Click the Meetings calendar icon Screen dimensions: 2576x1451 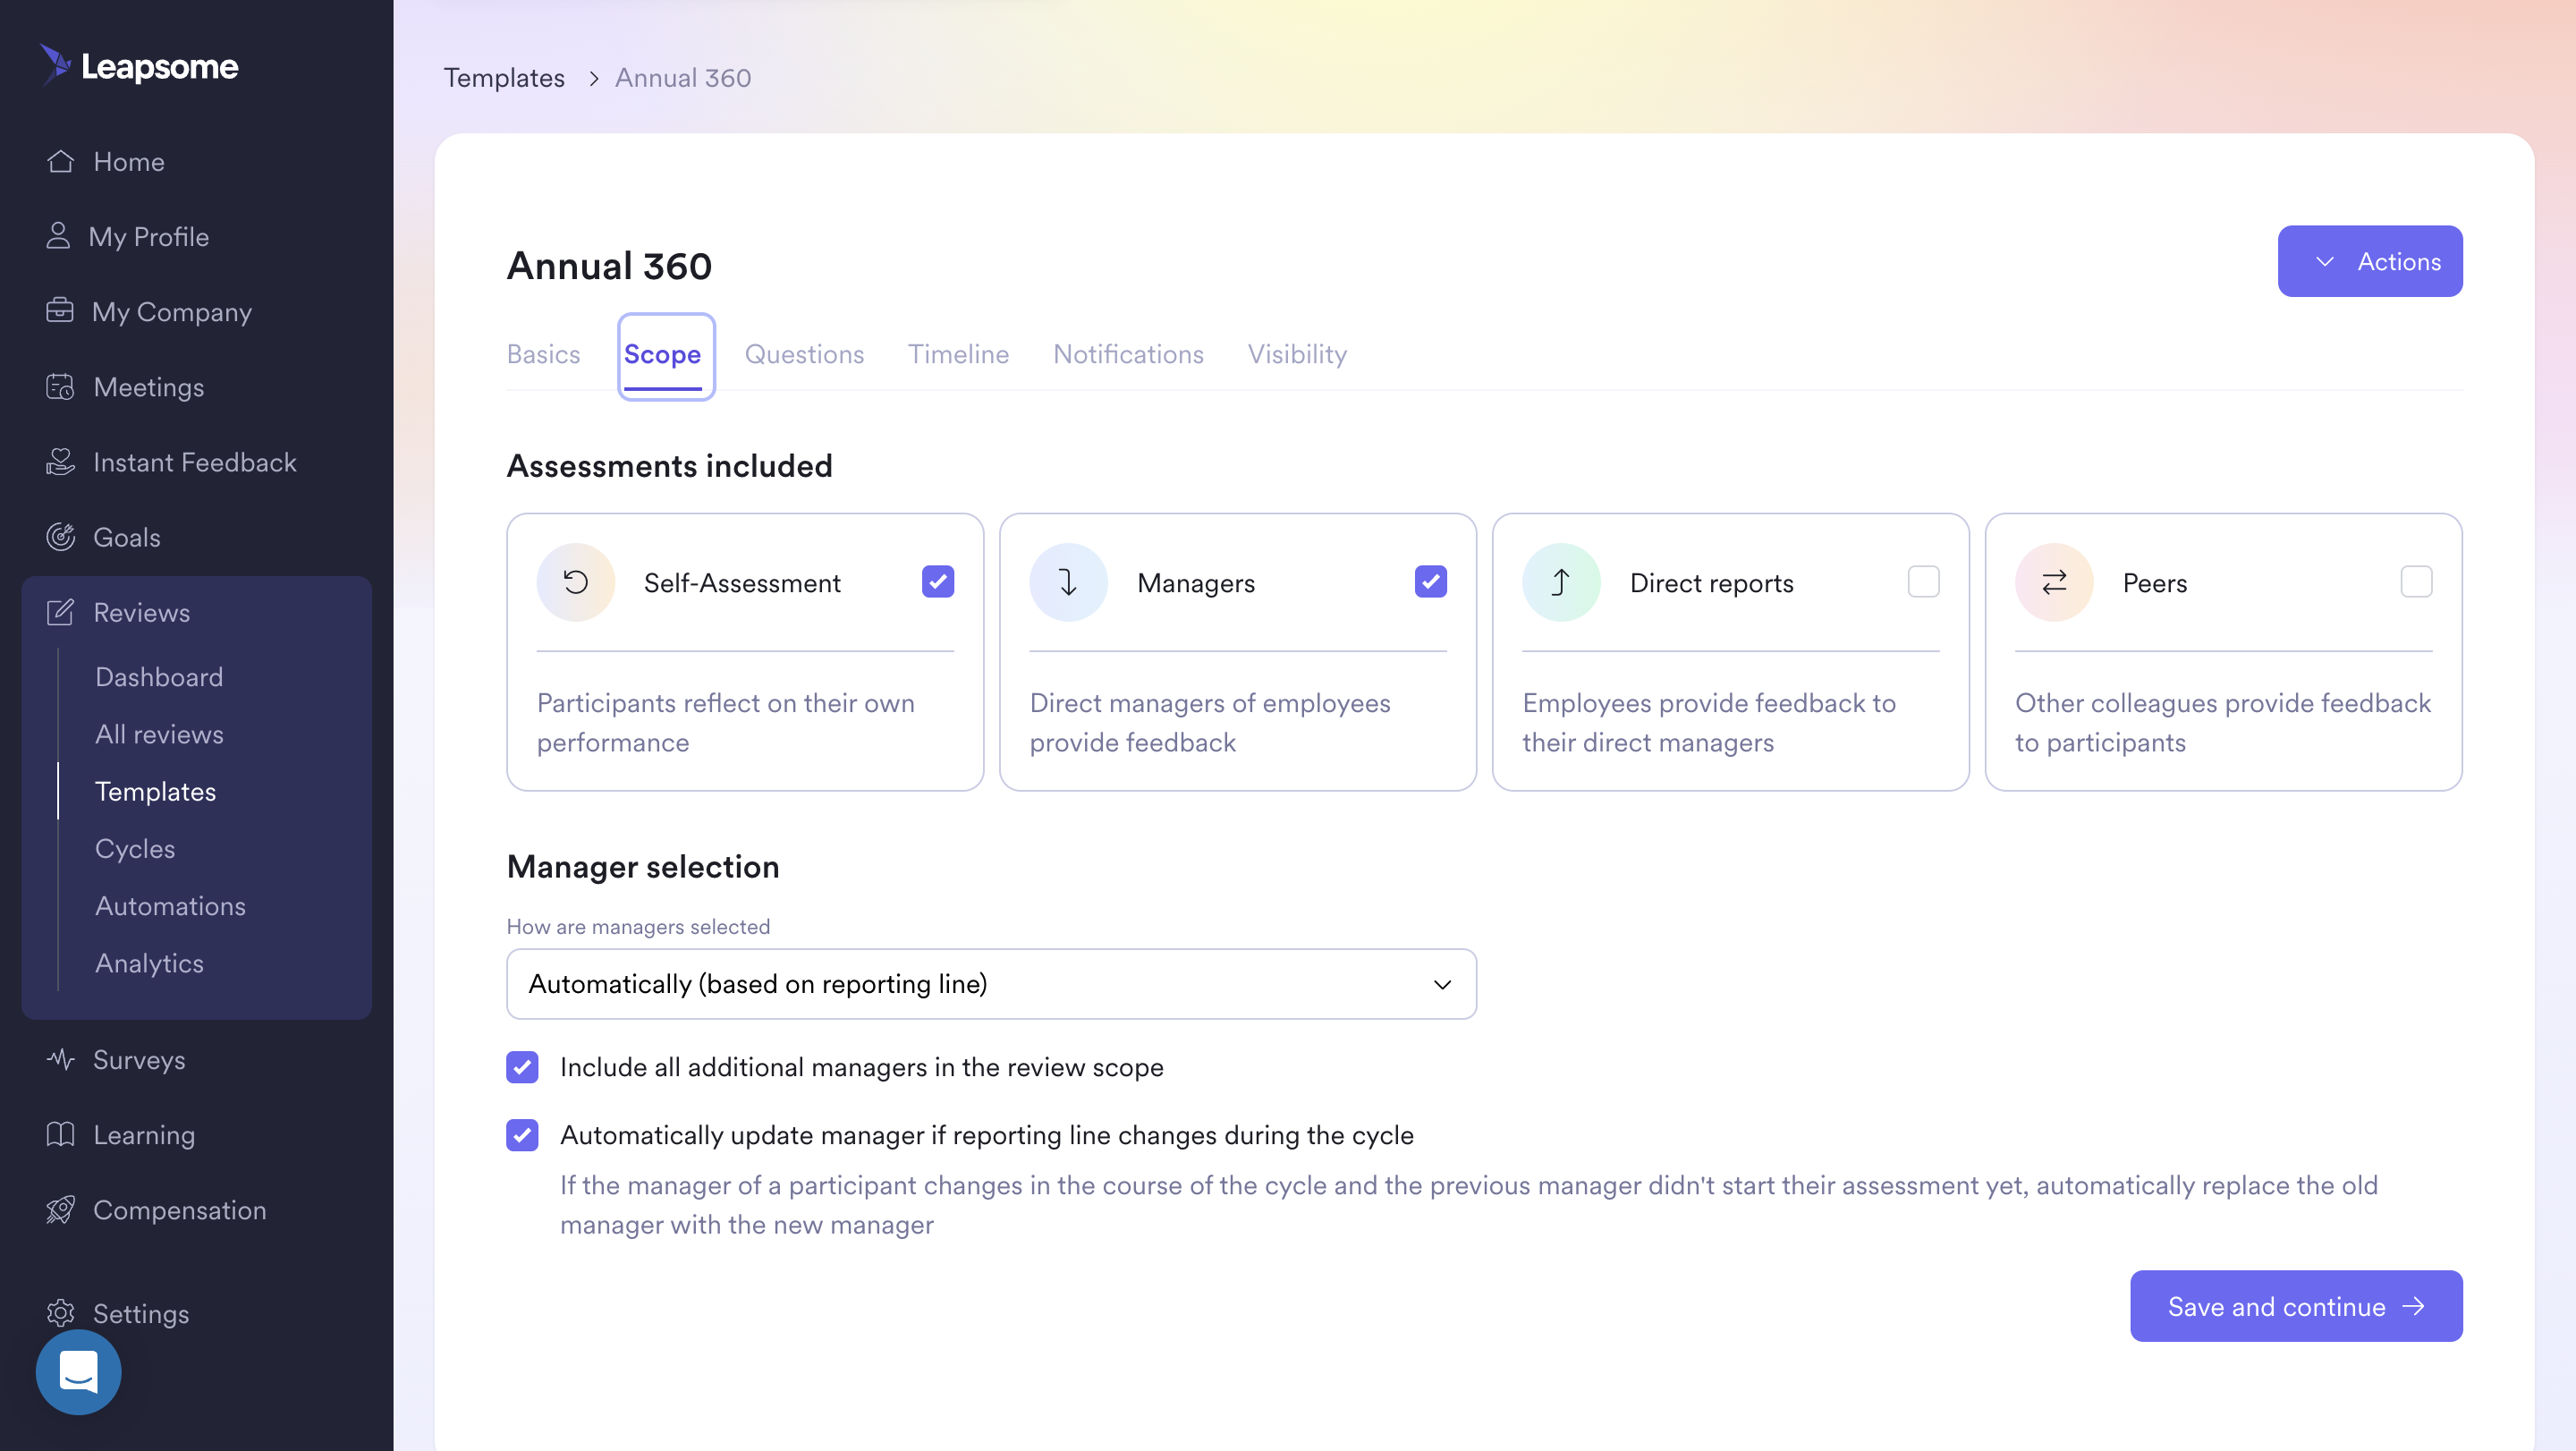(x=60, y=386)
